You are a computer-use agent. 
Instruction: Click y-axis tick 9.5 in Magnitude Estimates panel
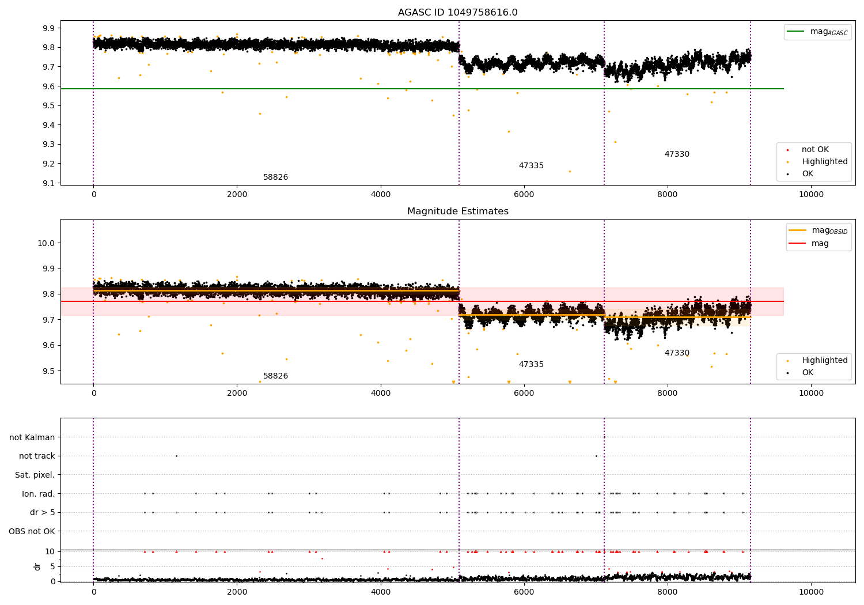pyautogui.click(x=49, y=371)
